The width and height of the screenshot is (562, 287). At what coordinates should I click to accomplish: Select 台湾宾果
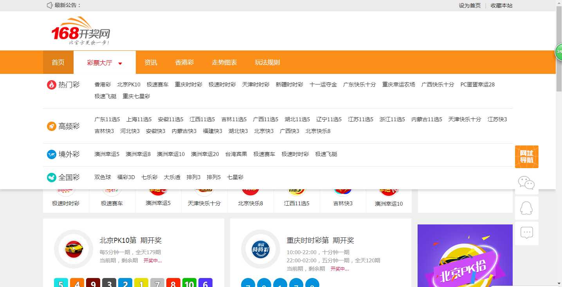click(x=236, y=154)
